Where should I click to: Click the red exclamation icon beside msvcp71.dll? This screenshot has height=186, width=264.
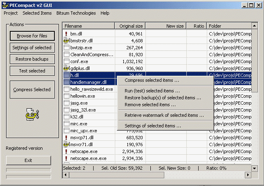pyautogui.click(x=66, y=138)
